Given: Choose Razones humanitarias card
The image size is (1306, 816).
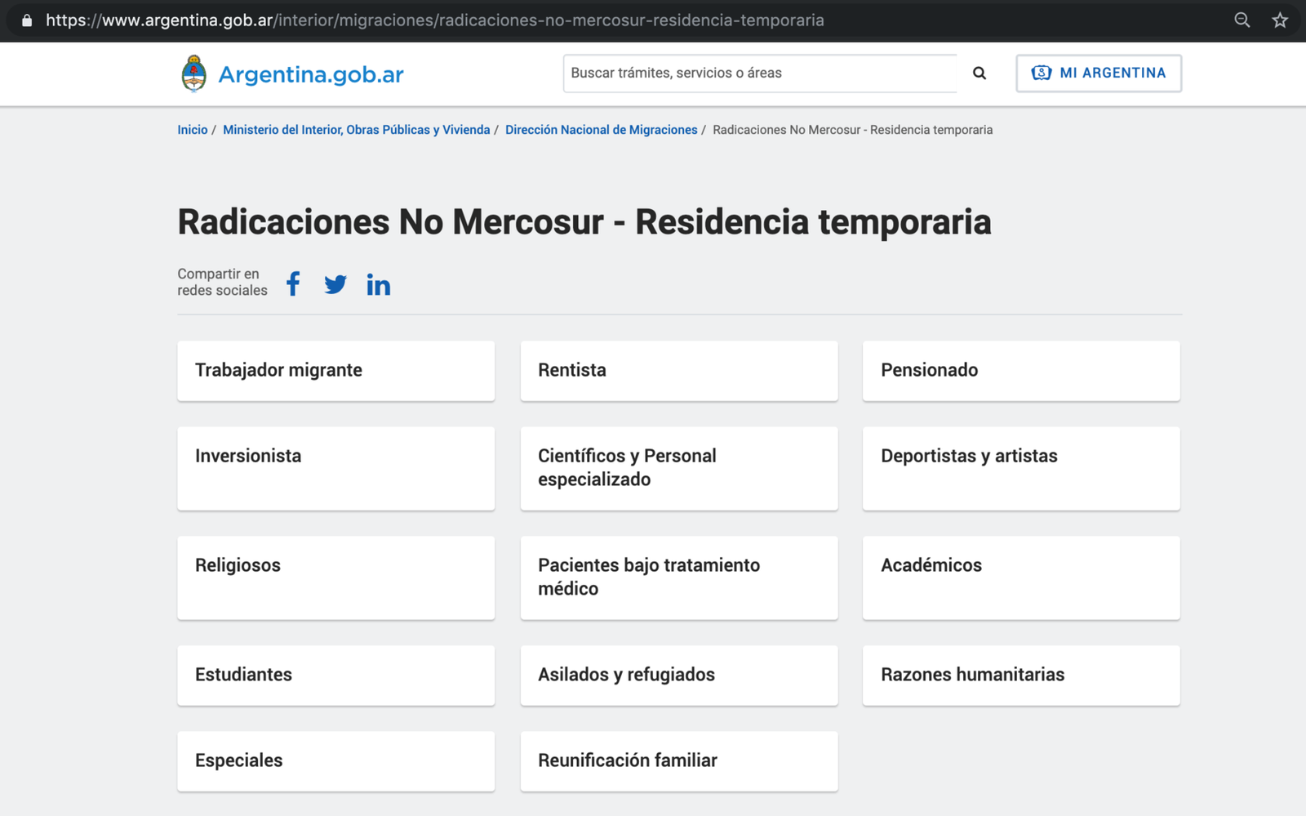Looking at the screenshot, I should point(1021,676).
